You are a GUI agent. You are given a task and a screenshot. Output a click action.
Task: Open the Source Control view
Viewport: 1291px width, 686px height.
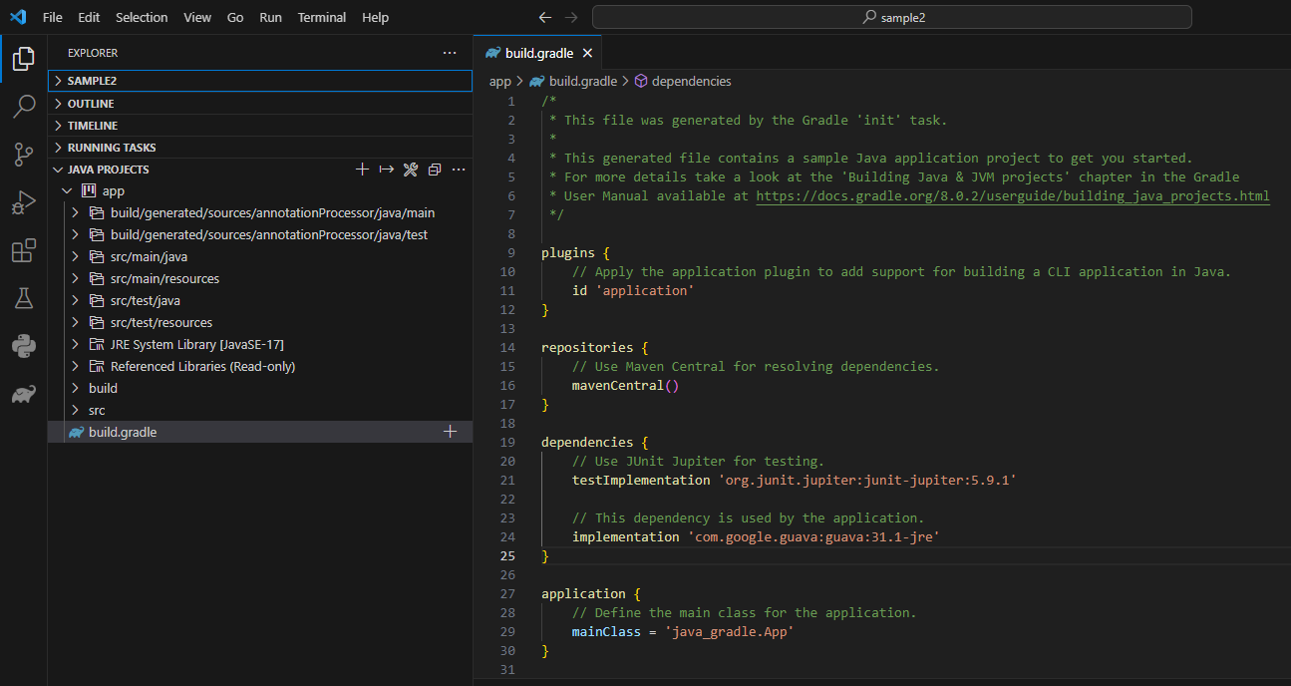point(24,155)
